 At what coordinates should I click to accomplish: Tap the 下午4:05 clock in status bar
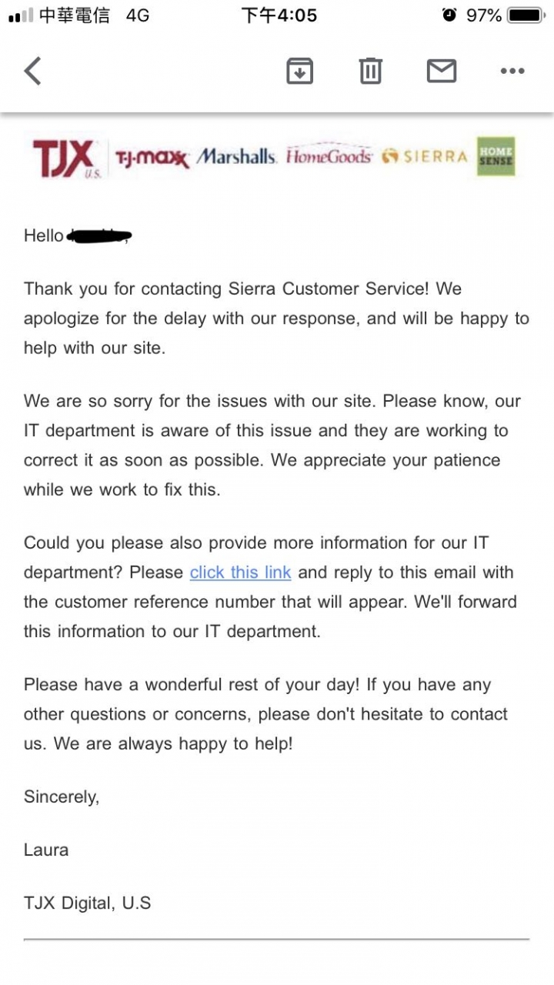point(279,15)
